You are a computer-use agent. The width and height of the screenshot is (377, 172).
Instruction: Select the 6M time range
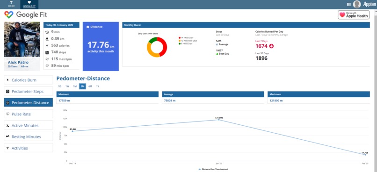pyautogui.click(x=90, y=86)
